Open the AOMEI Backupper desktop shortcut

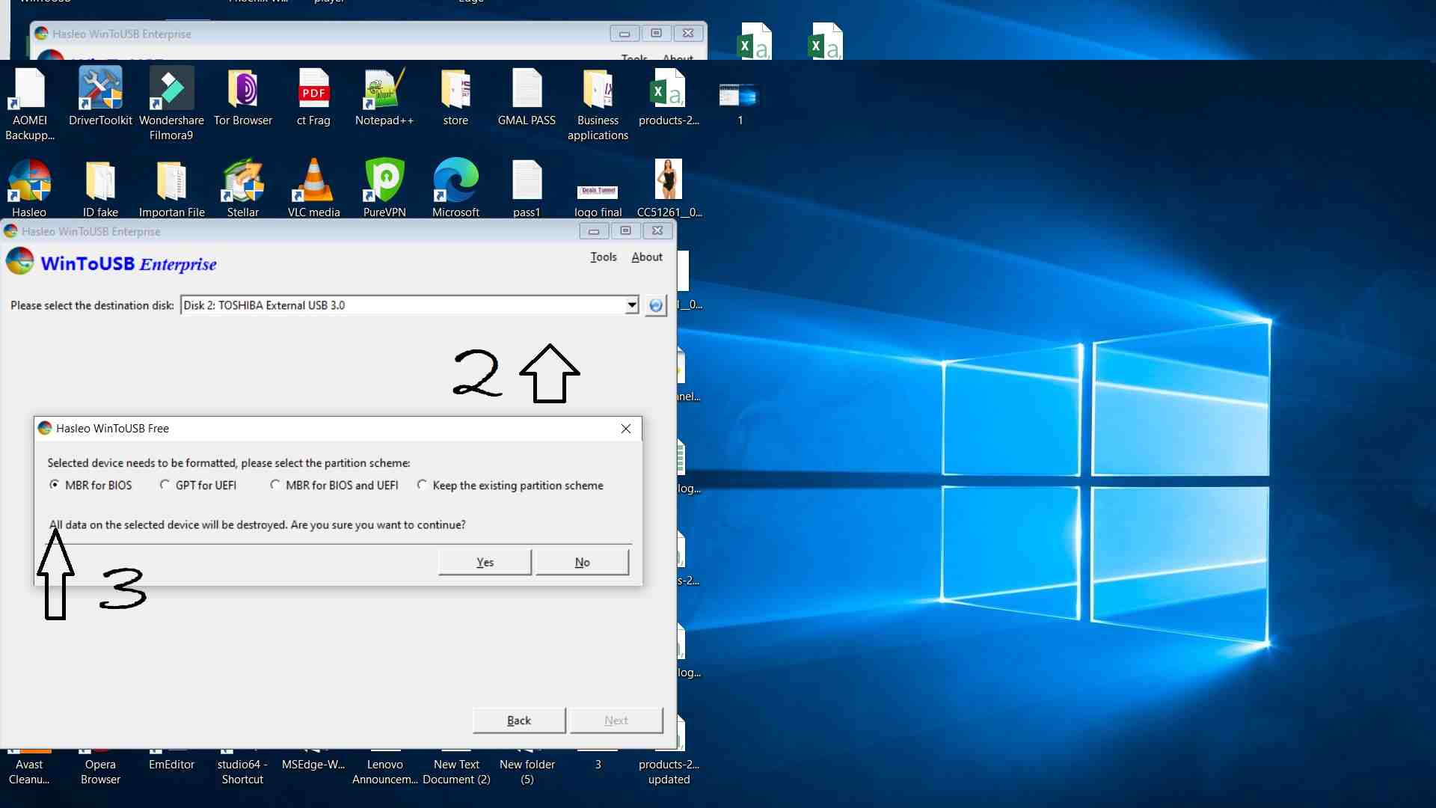pyautogui.click(x=29, y=104)
